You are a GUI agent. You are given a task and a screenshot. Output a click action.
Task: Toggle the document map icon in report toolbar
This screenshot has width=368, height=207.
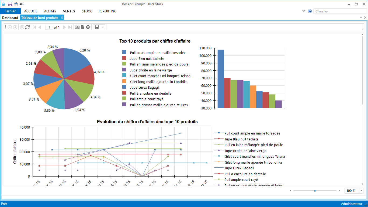click(77, 27)
